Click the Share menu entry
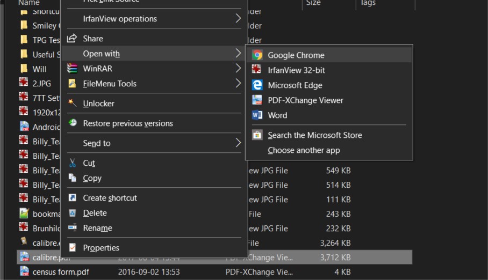The height and width of the screenshot is (280, 488). pyautogui.click(x=93, y=39)
